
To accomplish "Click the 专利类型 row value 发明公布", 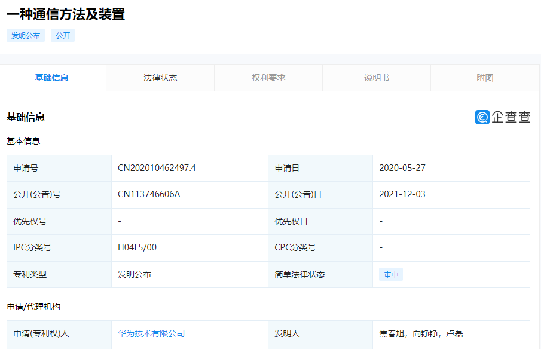I will [x=135, y=274].
